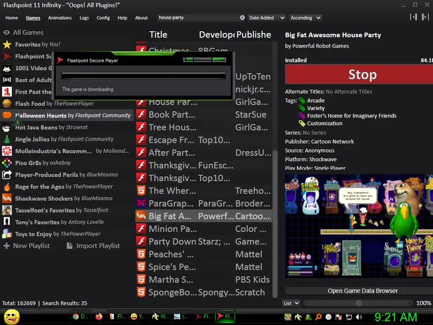
Task: Click the ParaGrap... row butterfly icon
Action: [x=141, y=204]
